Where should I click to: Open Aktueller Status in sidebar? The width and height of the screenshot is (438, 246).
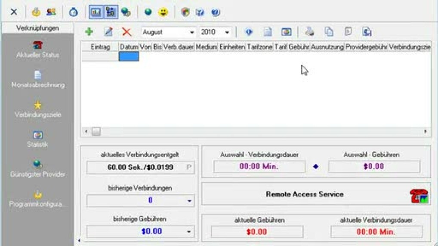[37, 49]
